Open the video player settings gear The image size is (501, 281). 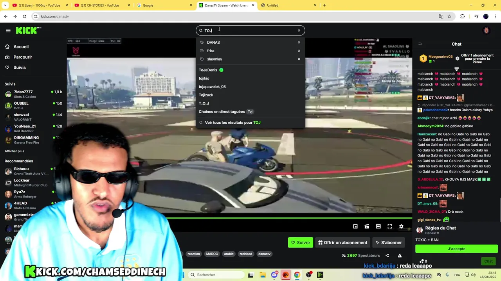pos(401,226)
